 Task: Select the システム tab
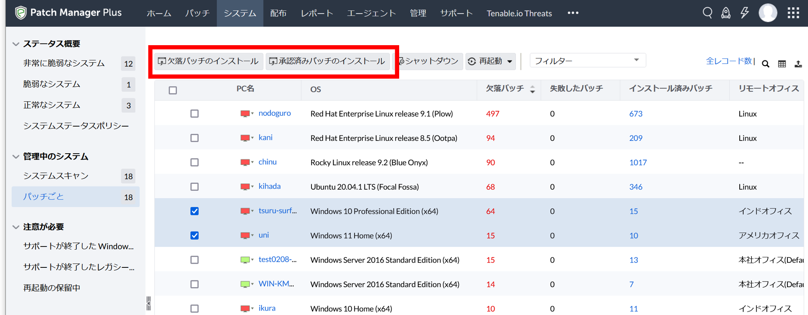[240, 13]
